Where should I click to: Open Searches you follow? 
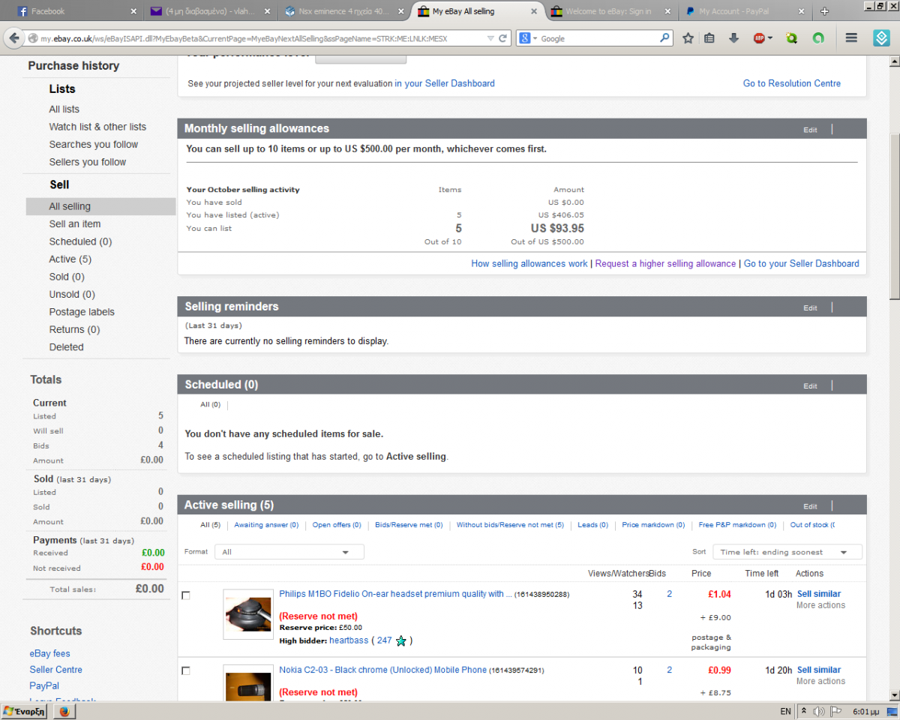pyautogui.click(x=94, y=145)
